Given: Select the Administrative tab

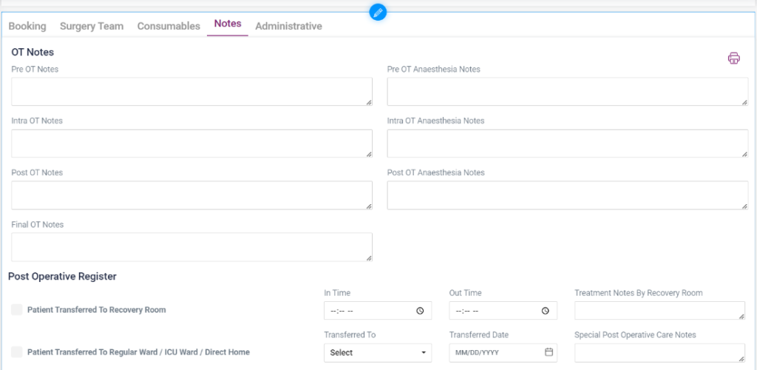Looking at the screenshot, I should click(288, 26).
